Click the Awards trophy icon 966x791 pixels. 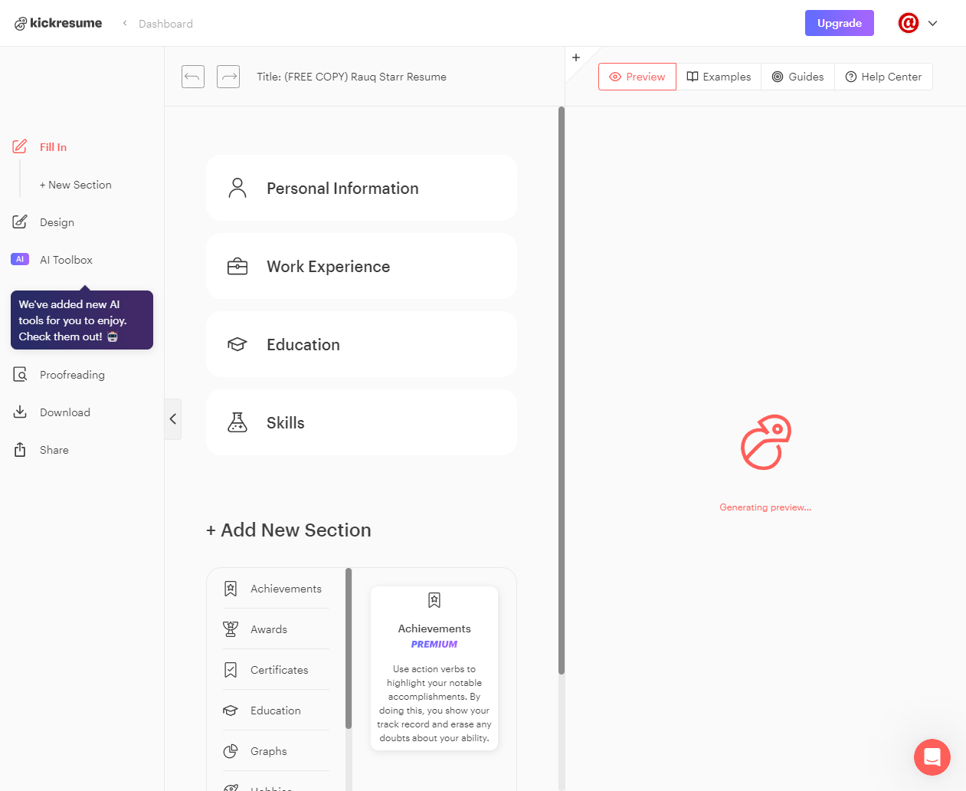(231, 629)
